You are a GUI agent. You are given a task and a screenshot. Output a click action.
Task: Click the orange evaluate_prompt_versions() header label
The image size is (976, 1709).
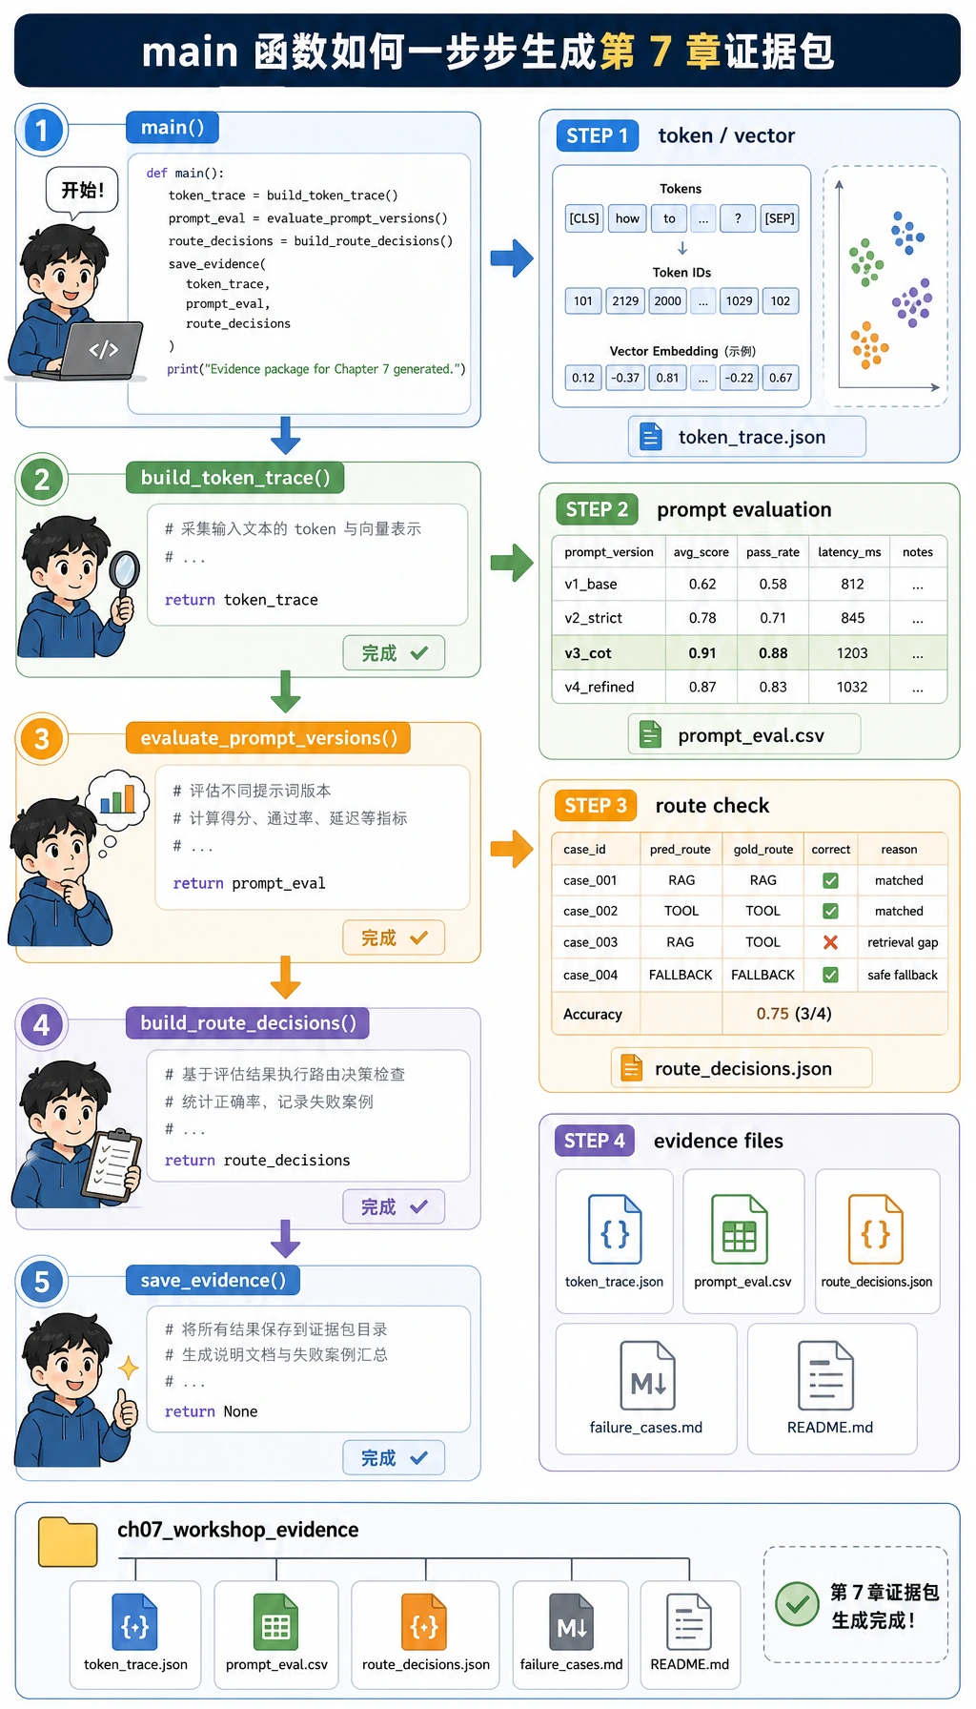coord(269,738)
